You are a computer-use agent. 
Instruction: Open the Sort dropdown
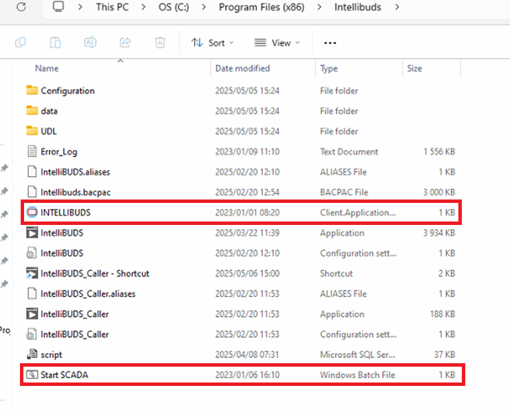tap(213, 43)
